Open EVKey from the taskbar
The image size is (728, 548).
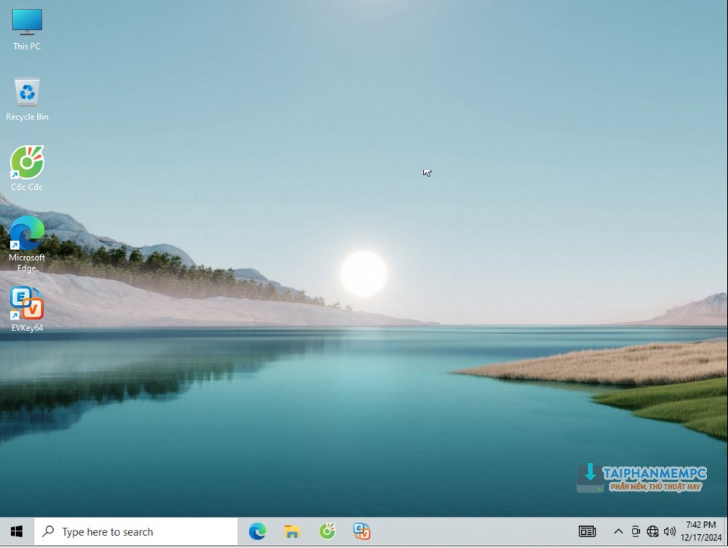click(x=362, y=532)
